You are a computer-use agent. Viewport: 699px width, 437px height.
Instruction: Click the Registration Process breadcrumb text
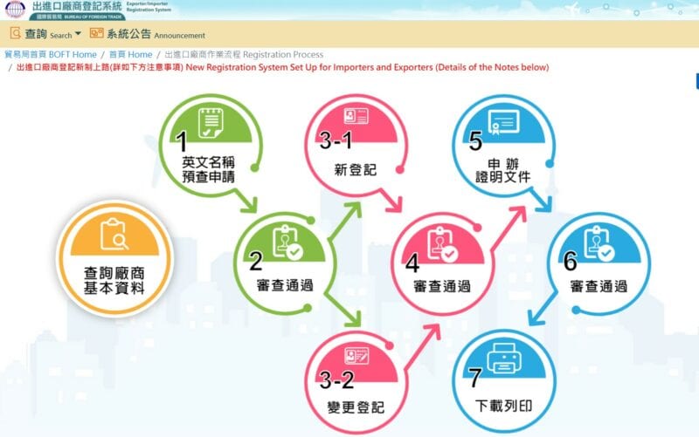pyautogui.click(x=244, y=54)
